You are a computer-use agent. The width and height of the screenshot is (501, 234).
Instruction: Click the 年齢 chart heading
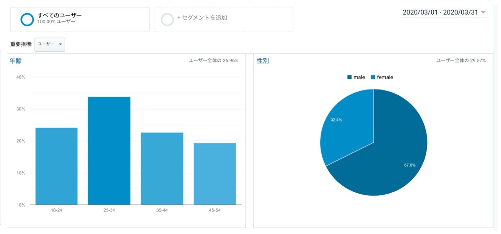pos(15,61)
